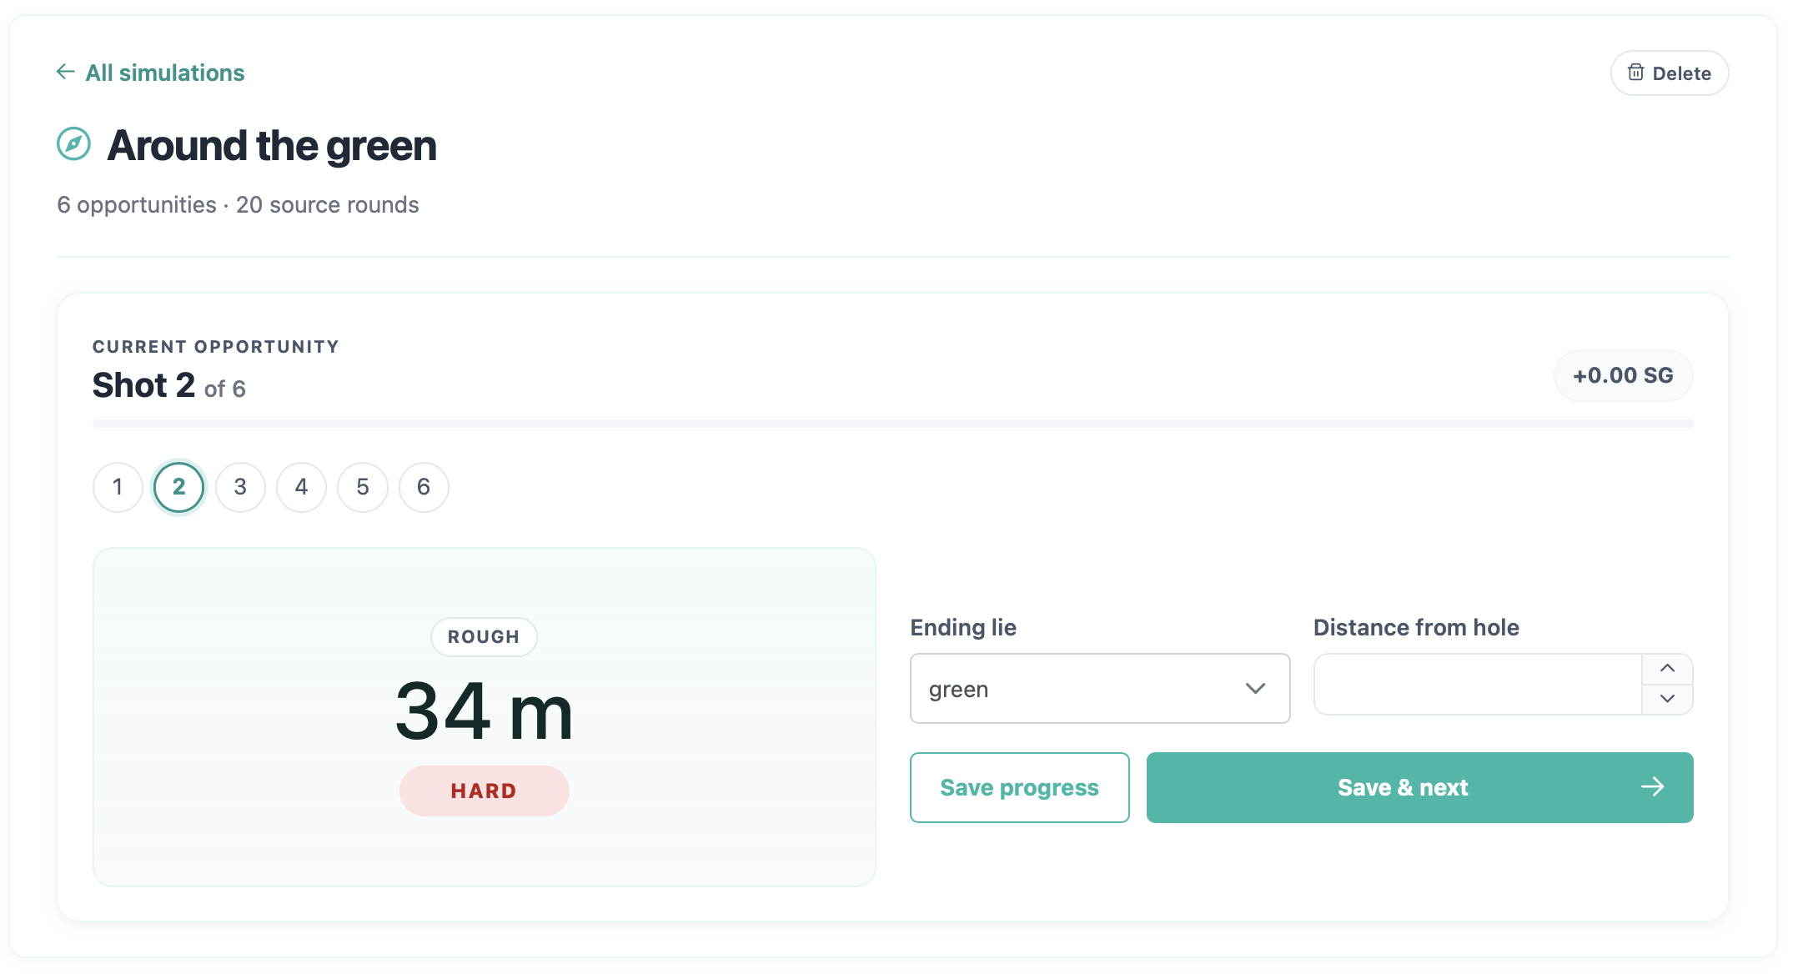Click the Distance from hole label
The image size is (1793, 974).
point(1416,627)
